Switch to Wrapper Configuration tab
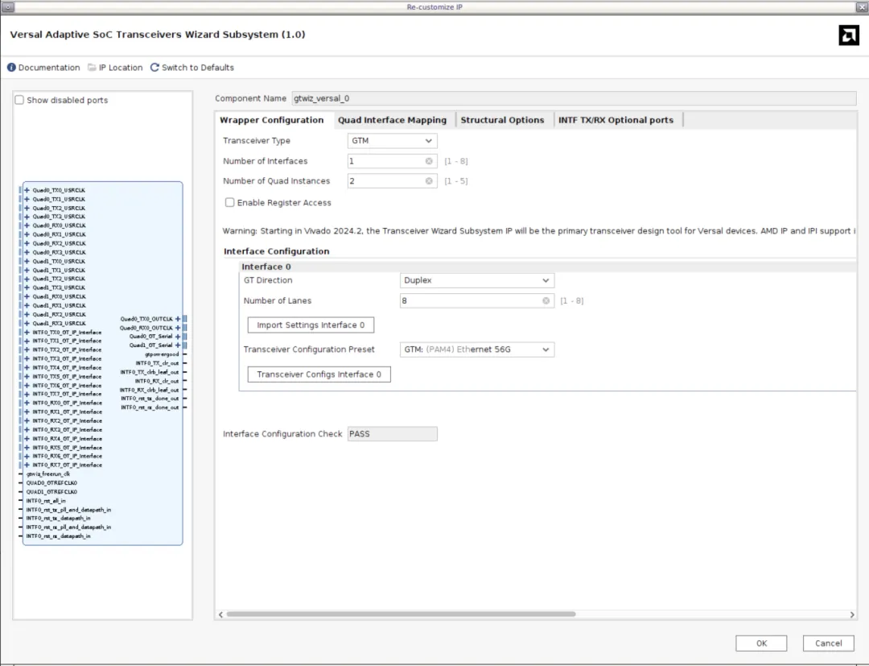 (272, 120)
